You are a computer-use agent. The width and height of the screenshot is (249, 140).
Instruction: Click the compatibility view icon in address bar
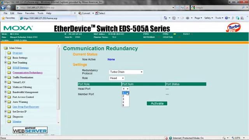pyautogui.click(x=177, y=7)
